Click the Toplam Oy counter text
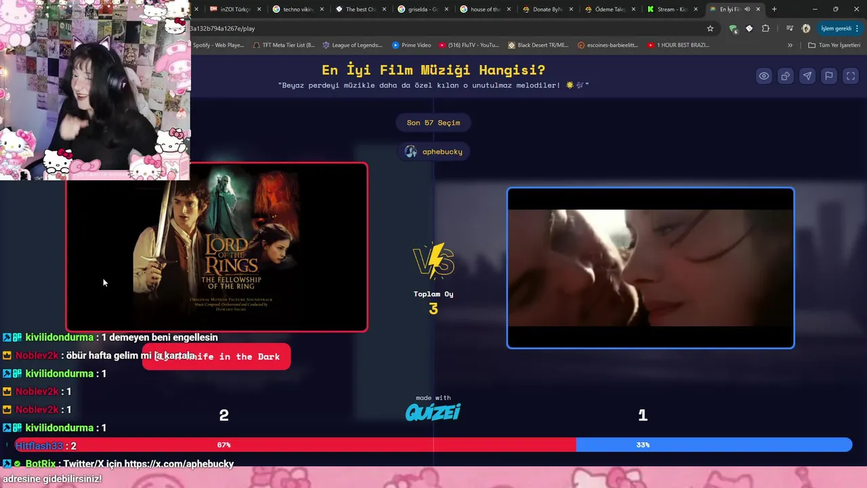This screenshot has width=867, height=488. (x=433, y=294)
